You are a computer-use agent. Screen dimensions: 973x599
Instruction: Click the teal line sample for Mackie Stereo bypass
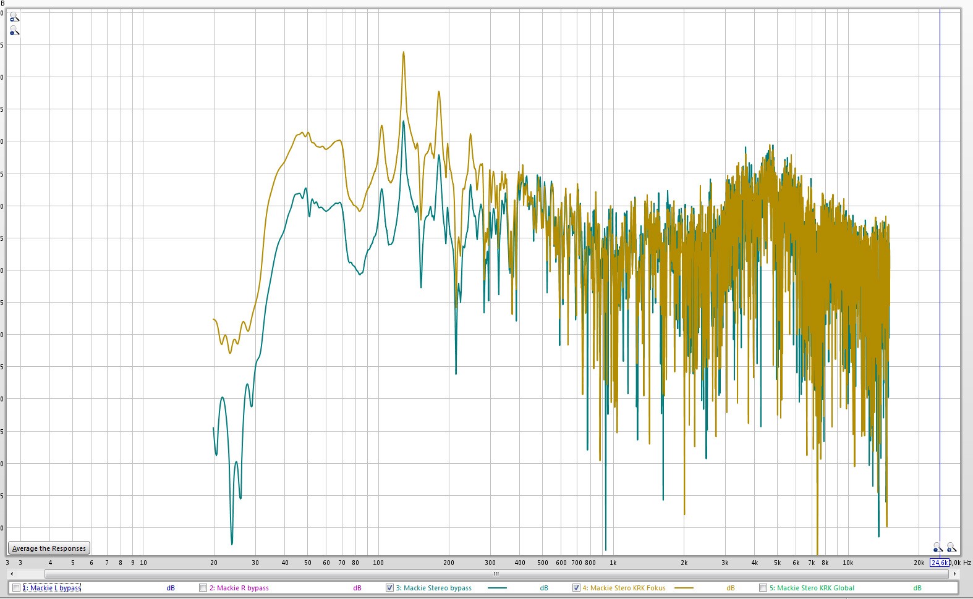coord(496,588)
